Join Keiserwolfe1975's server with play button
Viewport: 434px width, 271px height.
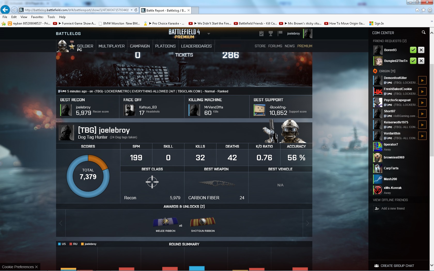tap(422, 125)
